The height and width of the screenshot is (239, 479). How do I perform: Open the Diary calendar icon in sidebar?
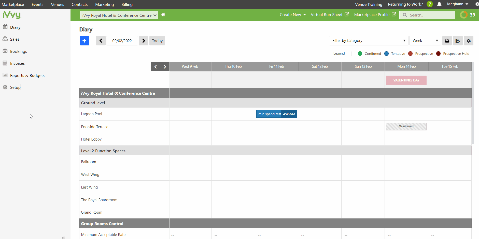click(x=5, y=27)
